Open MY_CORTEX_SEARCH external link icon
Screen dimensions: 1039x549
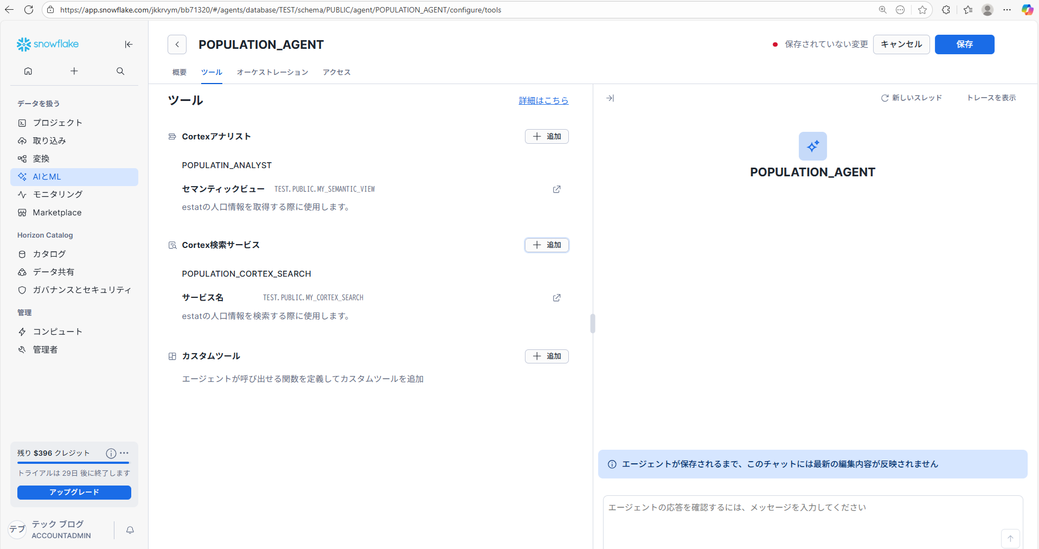click(x=556, y=298)
